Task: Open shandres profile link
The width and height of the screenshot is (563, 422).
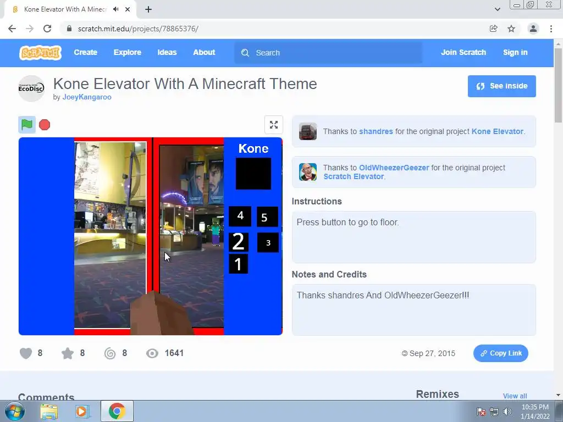Action: [x=376, y=131]
